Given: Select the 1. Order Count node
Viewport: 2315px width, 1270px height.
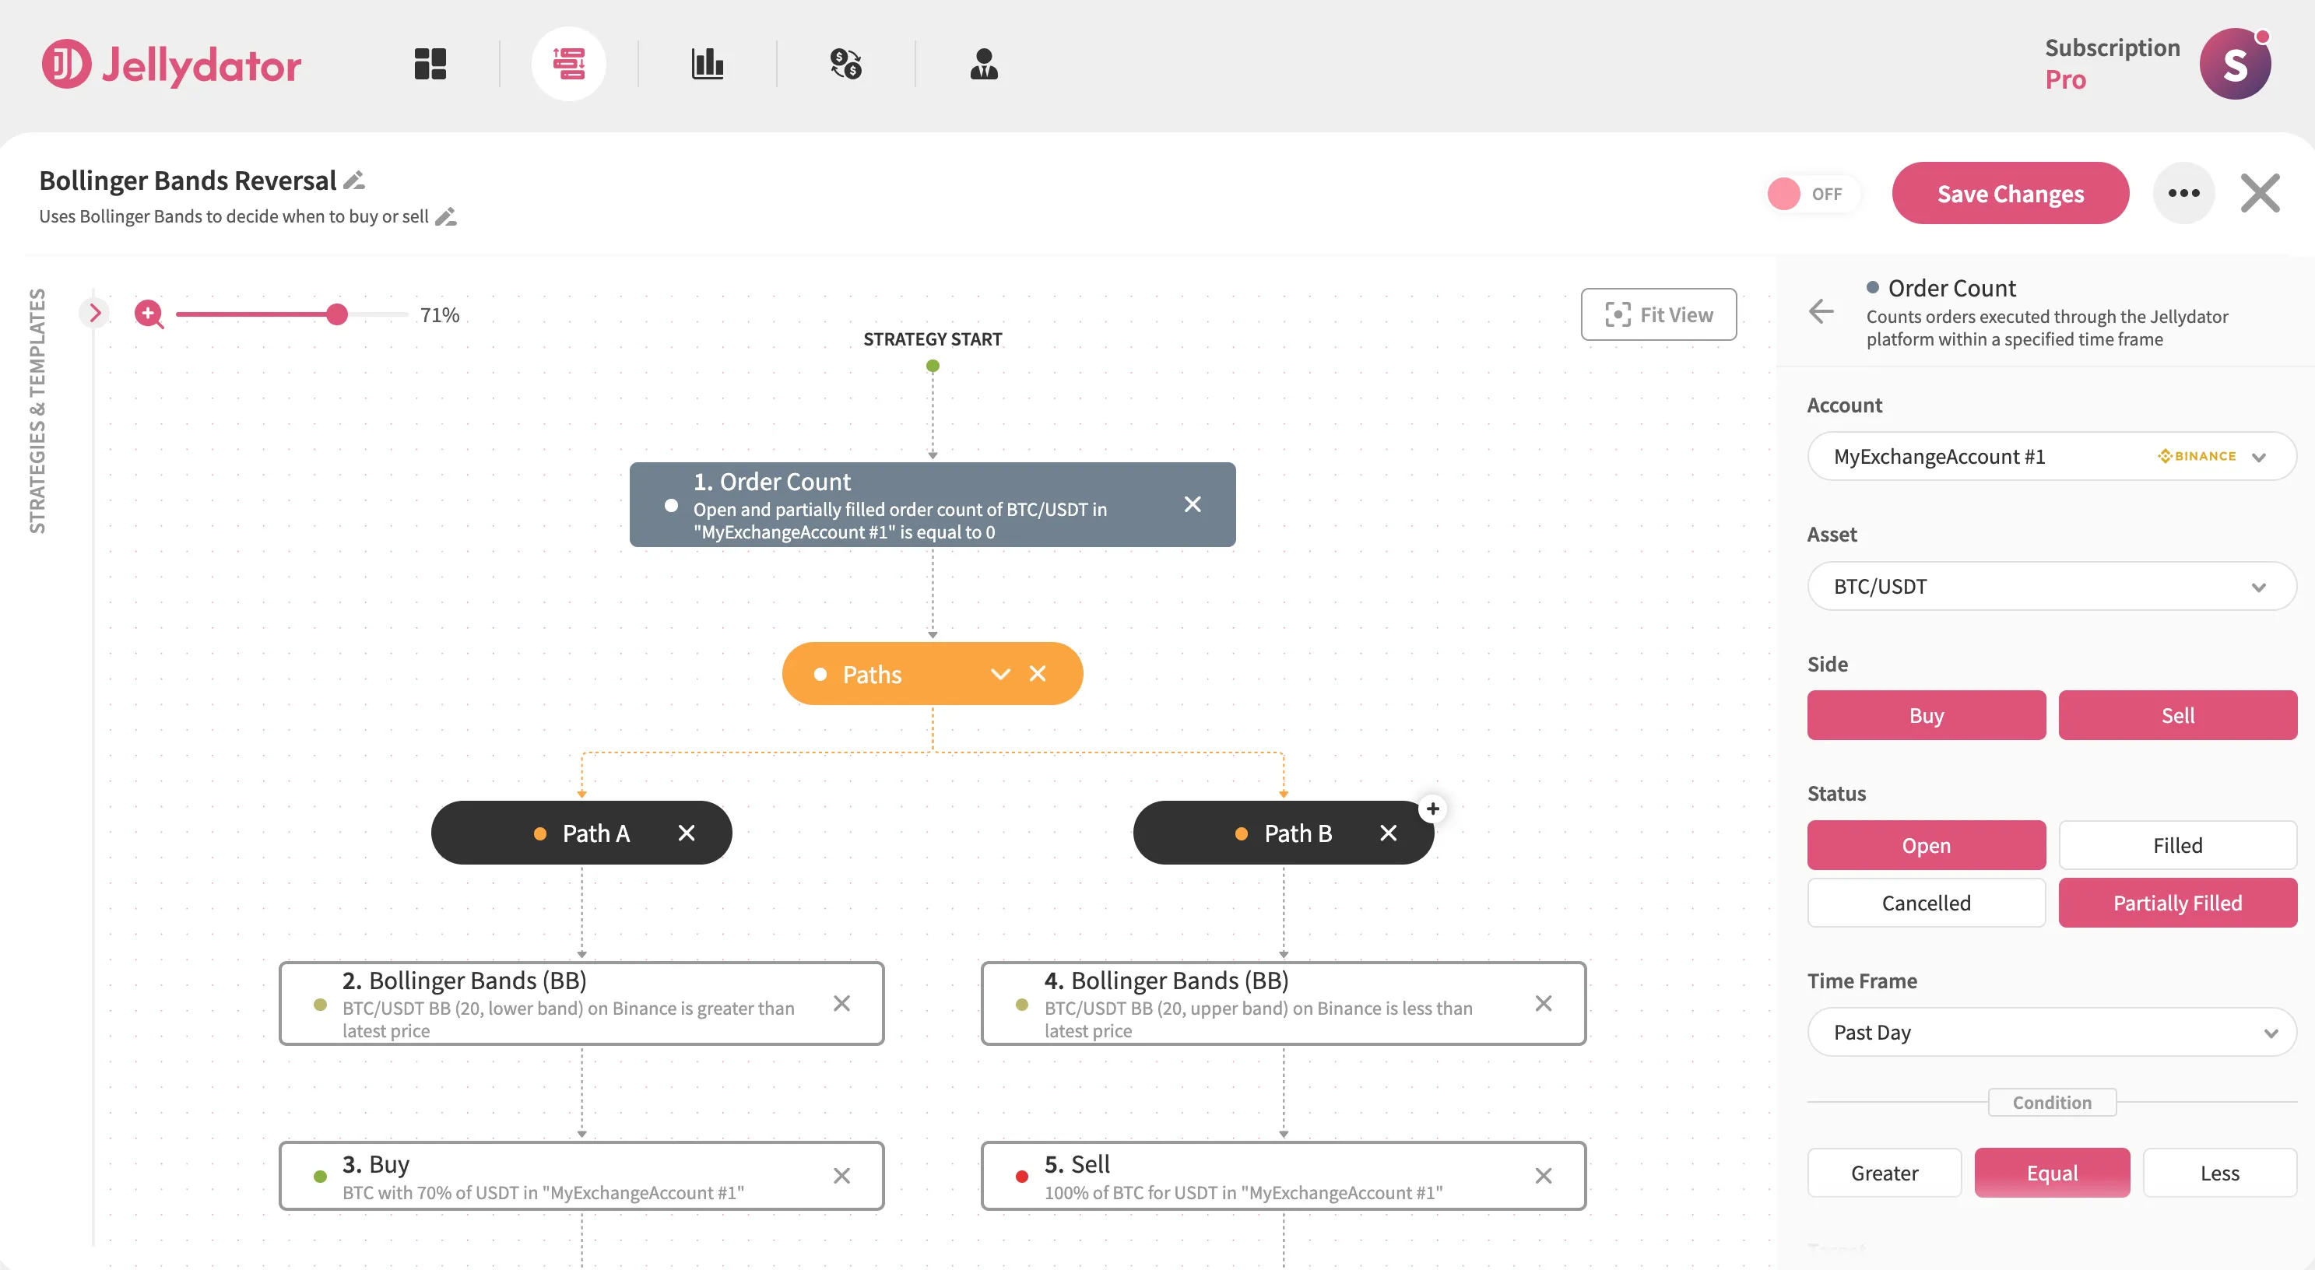Looking at the screenshot, I should tap(932, 505).
